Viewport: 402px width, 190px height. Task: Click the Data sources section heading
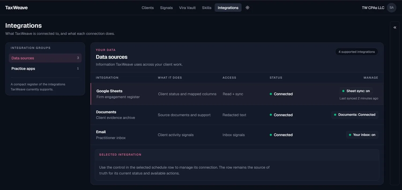(x=111, y=57)
